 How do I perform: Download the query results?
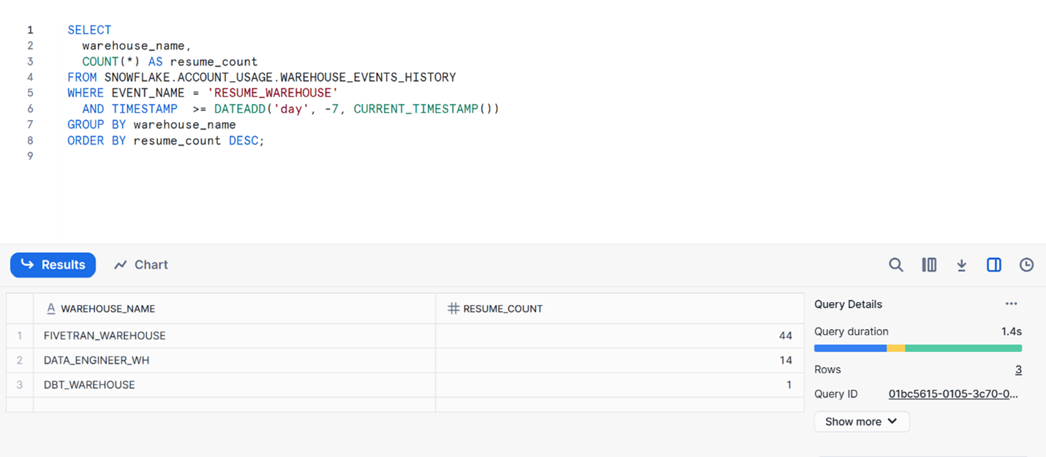[961, 265]
